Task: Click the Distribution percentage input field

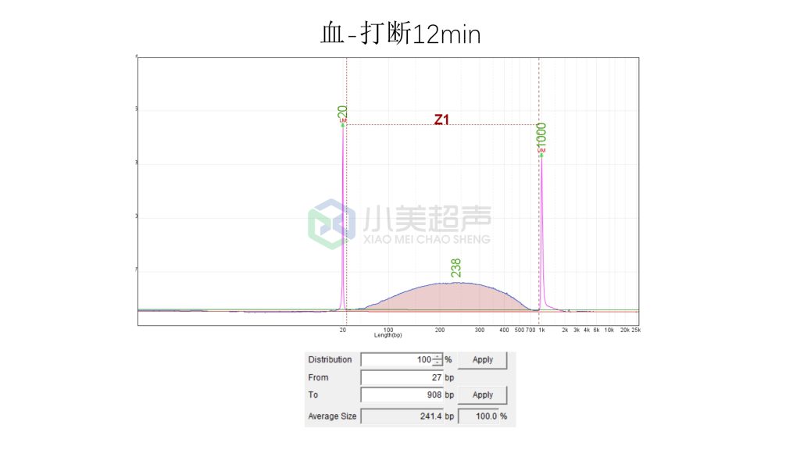Action: click(397, 359)
